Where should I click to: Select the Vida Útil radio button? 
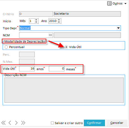click(x=66, y=47)
